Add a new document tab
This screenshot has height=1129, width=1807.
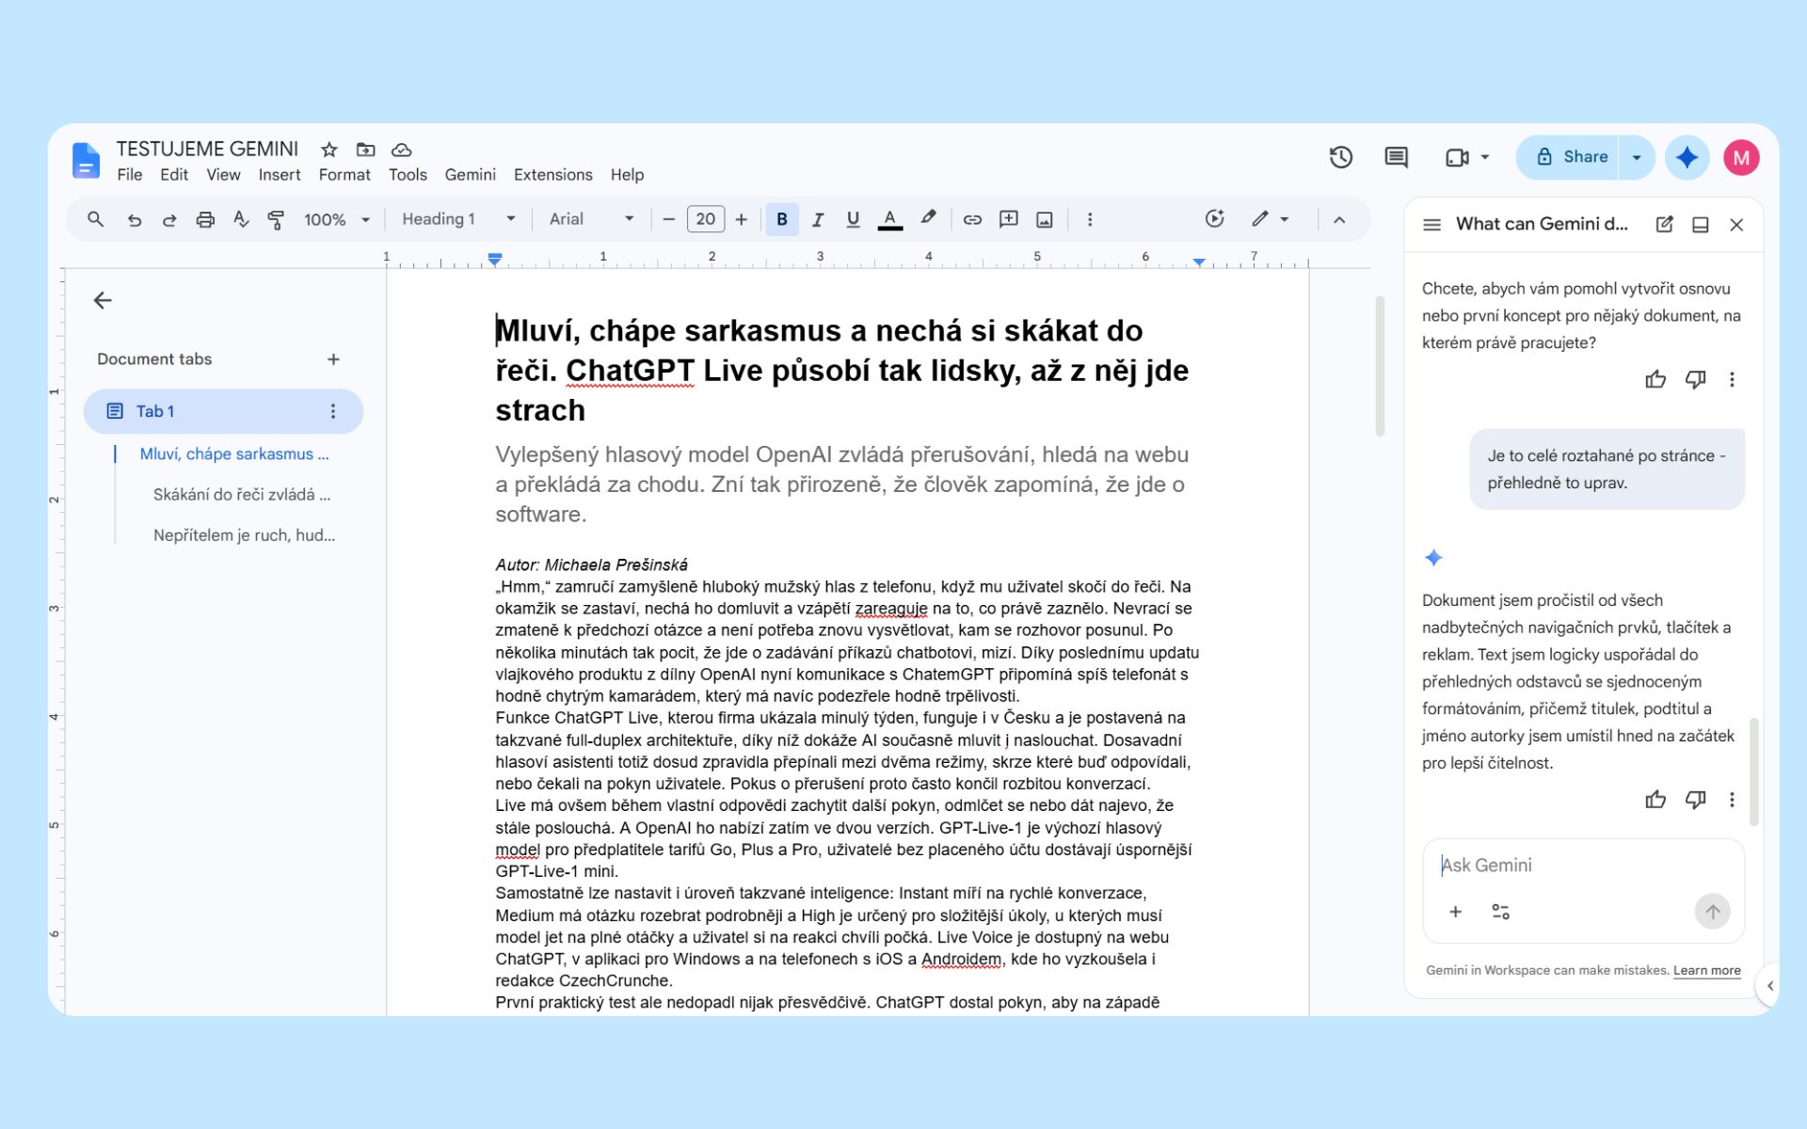[x=333, y=359]
